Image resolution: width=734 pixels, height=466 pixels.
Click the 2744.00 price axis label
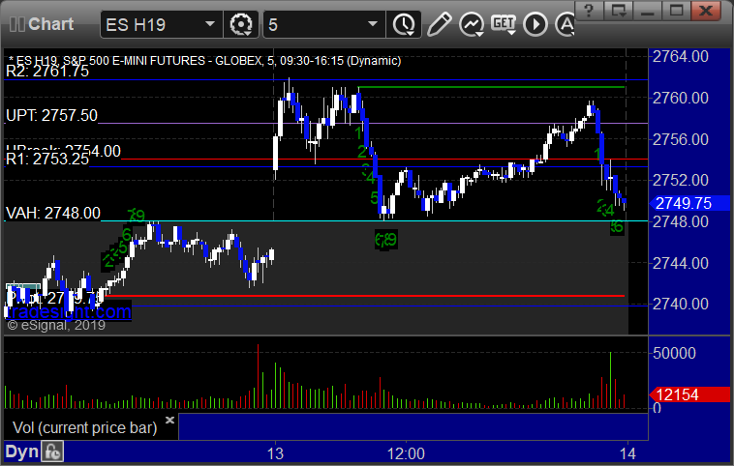coord(681,264)
